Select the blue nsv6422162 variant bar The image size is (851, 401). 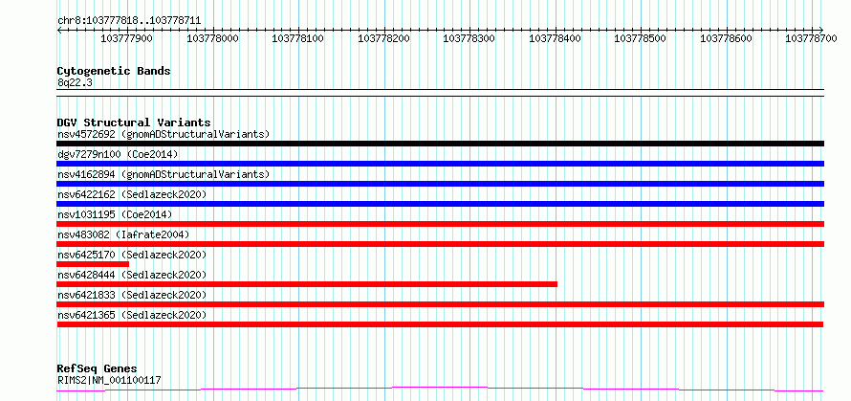point(440,204)
